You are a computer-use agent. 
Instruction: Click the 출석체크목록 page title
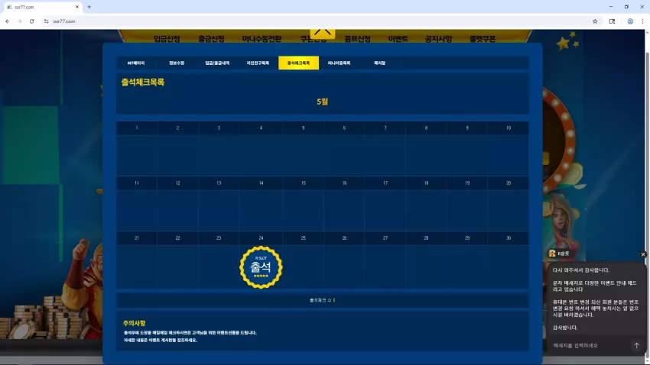click(x=142, y=82)
